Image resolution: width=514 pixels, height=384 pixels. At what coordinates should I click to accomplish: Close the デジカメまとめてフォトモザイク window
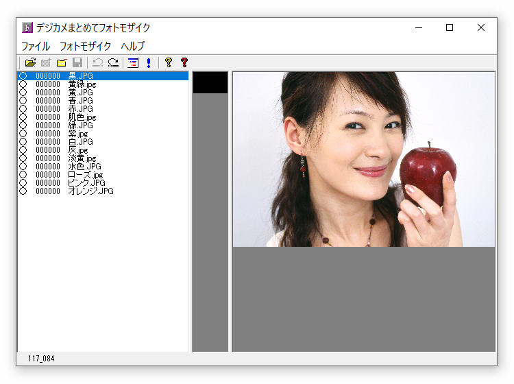481,27
